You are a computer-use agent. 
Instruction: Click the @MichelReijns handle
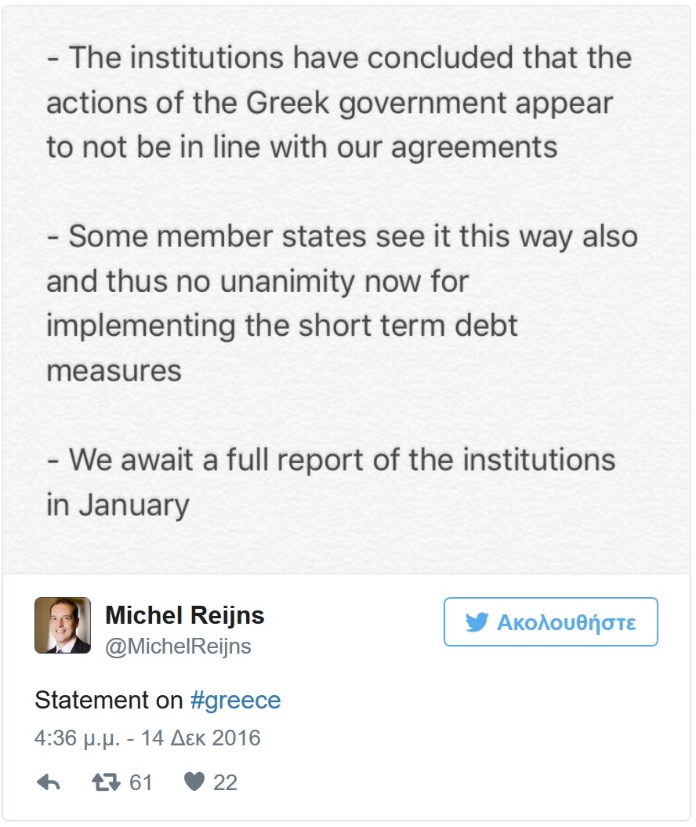coord(178,647)
